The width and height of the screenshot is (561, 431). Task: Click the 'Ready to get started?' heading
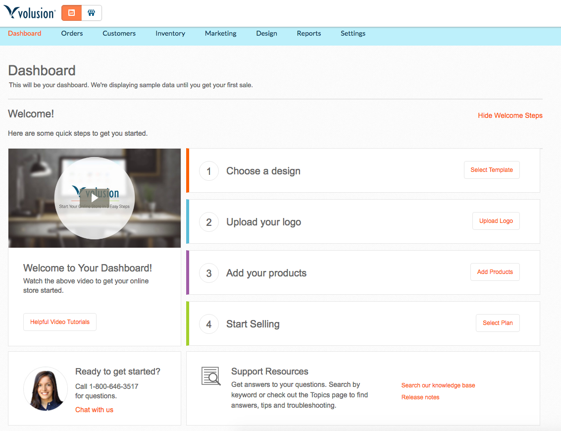point(118,372)
